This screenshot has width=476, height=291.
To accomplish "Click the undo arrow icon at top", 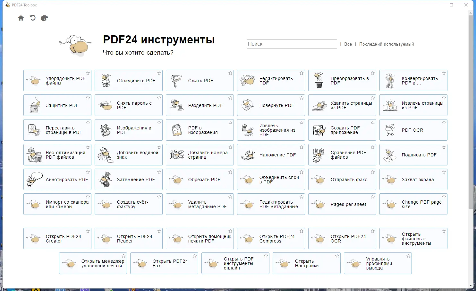I will coord(32,18).
